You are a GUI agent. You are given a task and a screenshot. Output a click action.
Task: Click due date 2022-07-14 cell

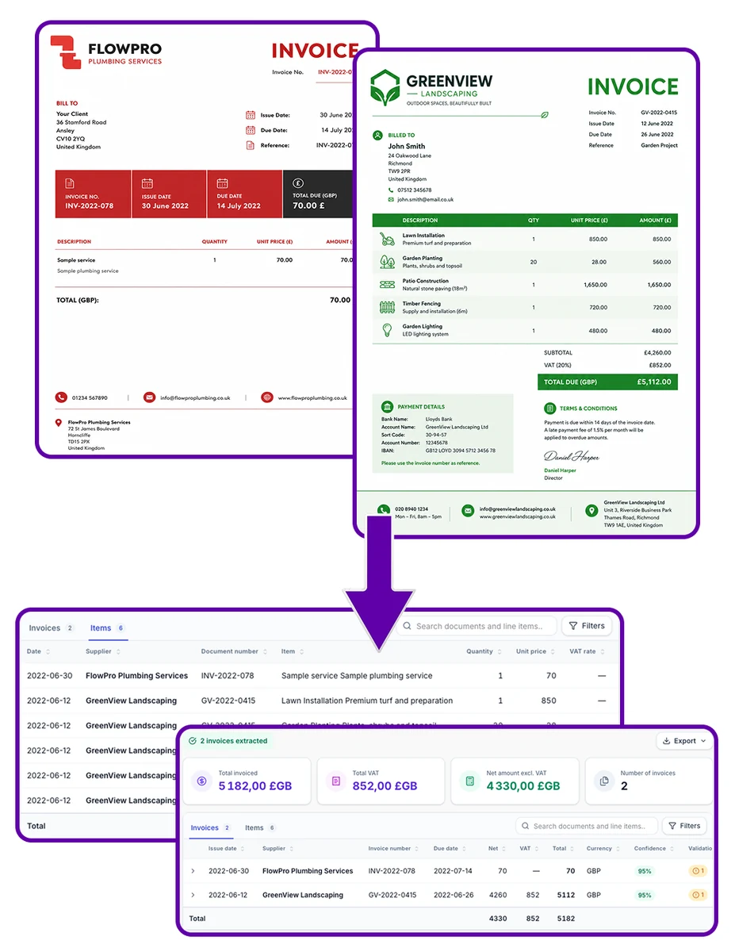[x=454, y=871]
